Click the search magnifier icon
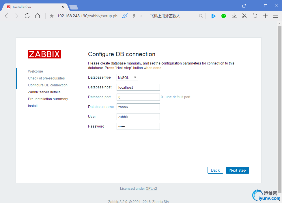This screenshot has height=203, width=282. click(x=201, y=16)
